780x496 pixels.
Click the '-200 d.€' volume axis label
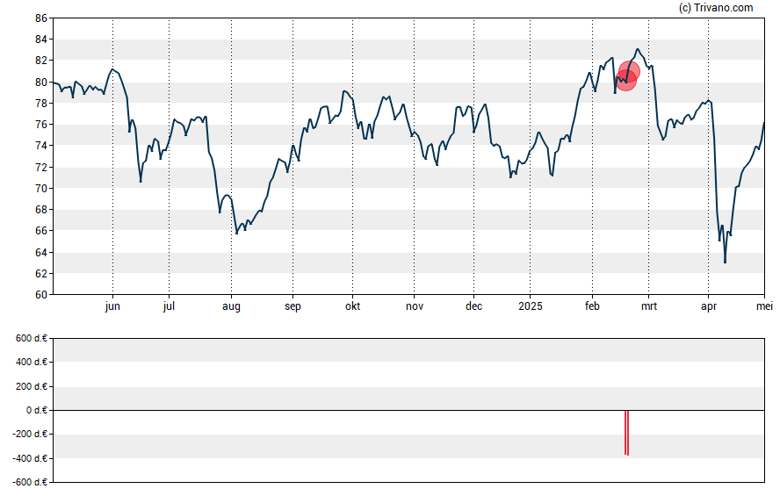[x=30, y=434]
